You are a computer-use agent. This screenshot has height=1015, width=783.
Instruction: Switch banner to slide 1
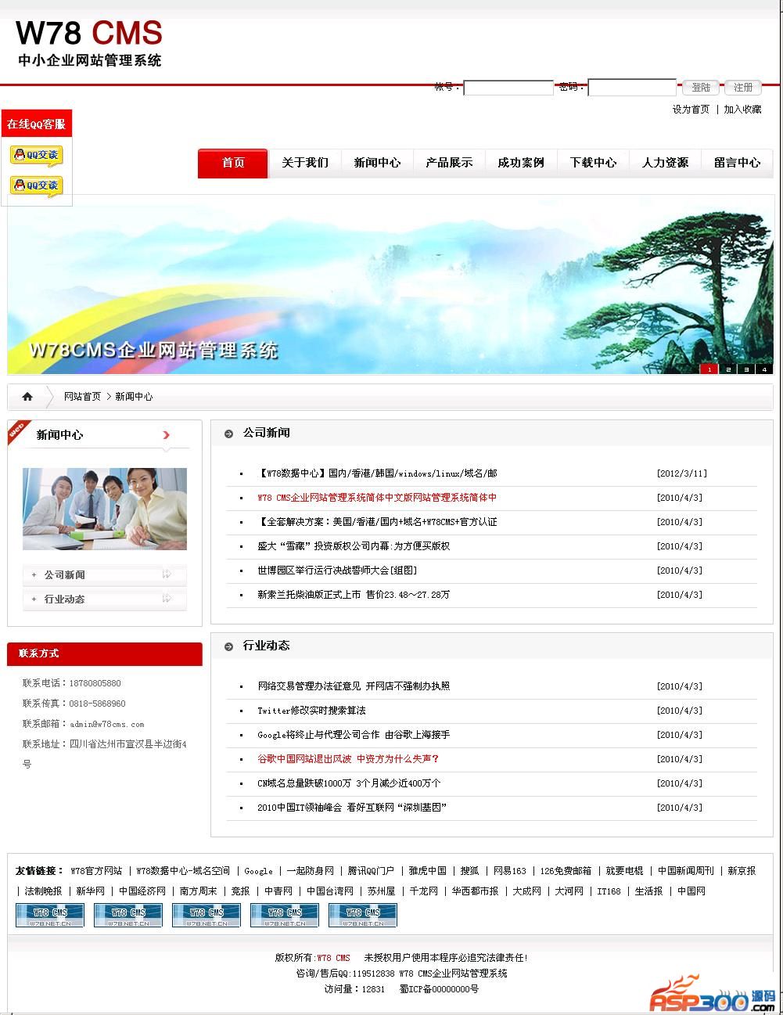[709, 369]
